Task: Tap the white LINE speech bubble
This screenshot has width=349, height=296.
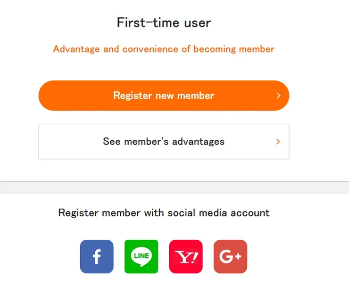Action: (x=141, y=256)
